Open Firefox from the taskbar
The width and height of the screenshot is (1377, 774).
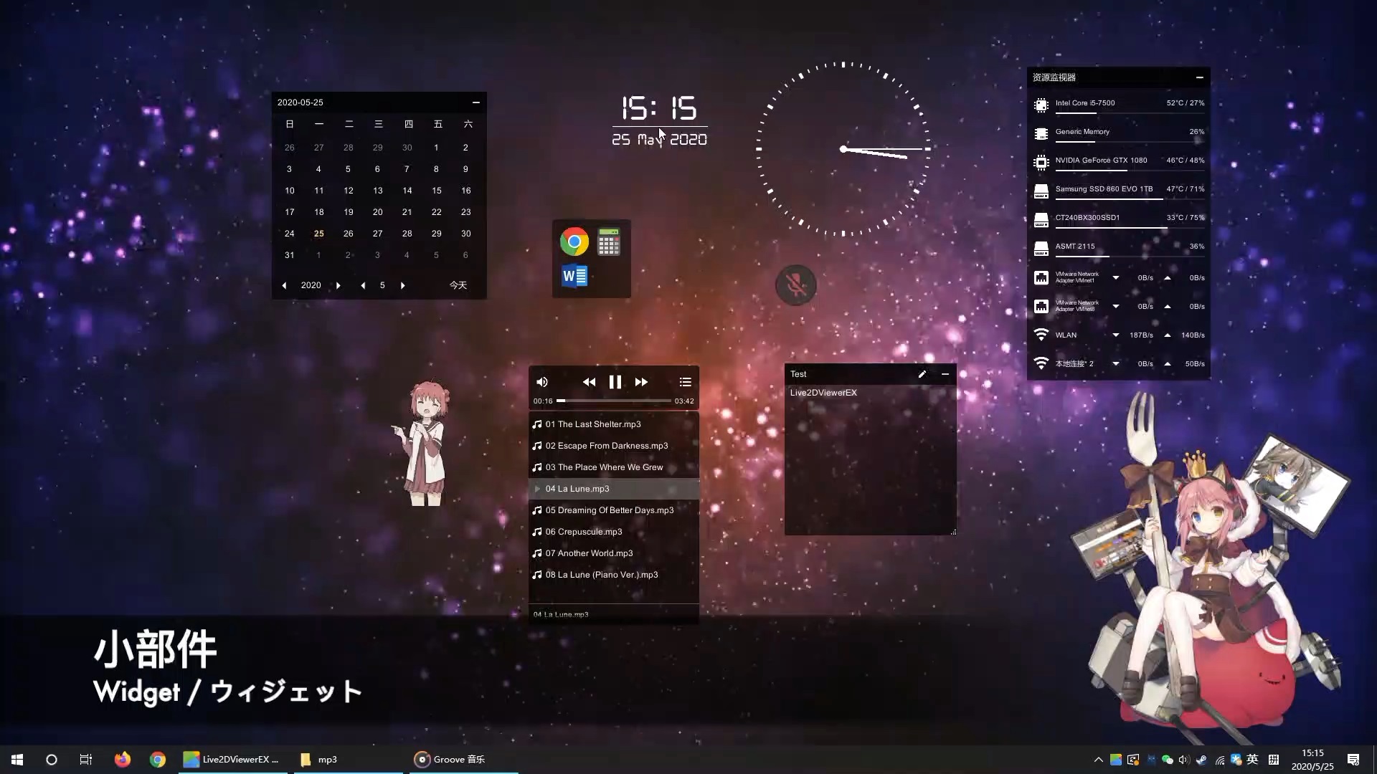[x=123, y=759]
